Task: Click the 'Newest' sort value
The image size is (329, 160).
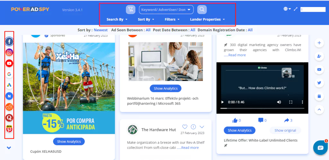Action: click(x=101, y=30)
